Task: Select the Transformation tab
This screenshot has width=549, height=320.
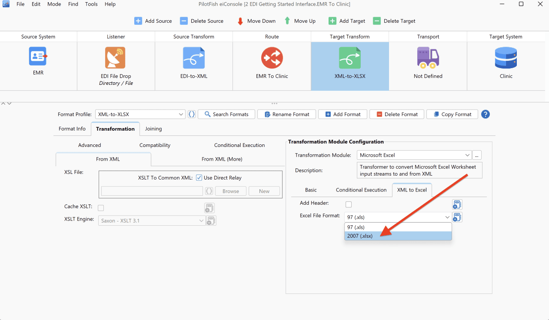Action: (x=115, y=129)
